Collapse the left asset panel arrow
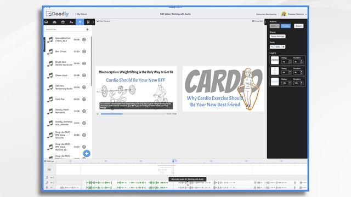Viewport: 351px width, 197px height. point(94,22)
